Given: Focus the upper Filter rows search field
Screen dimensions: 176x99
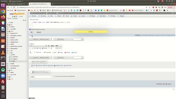Looking at the screenshot, I should tap(73, 39).
